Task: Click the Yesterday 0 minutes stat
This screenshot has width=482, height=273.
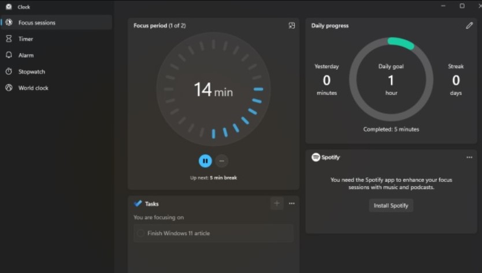Action: click(327, 79)
